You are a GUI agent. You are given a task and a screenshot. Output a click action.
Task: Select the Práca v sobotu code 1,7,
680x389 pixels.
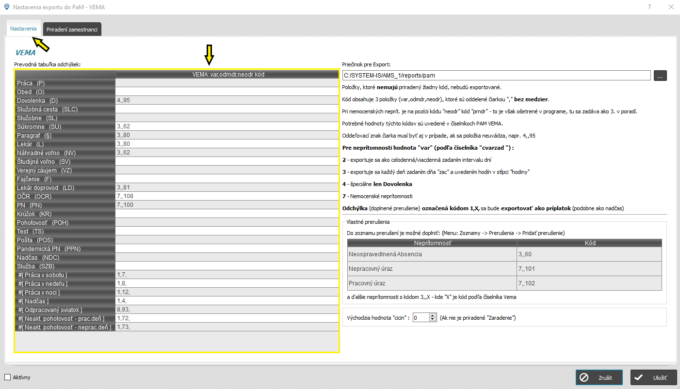coord(227,275)
